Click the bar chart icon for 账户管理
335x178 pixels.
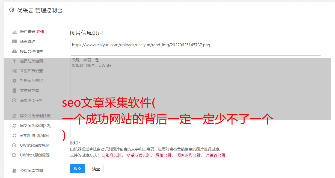14,32
